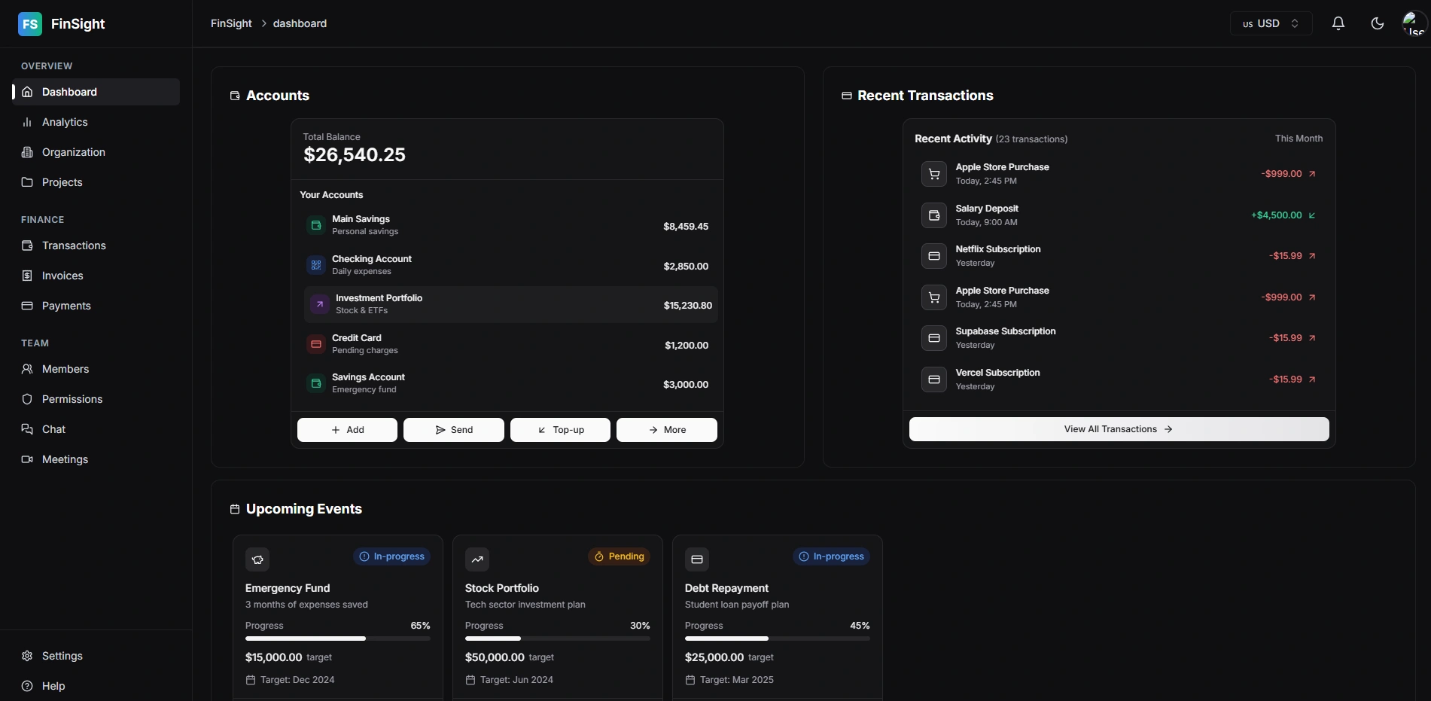Select the Invoices icon in the sidebar
Image resolution: width=1431 pixels, height=701 pixels.
click(x=27, y=276)
